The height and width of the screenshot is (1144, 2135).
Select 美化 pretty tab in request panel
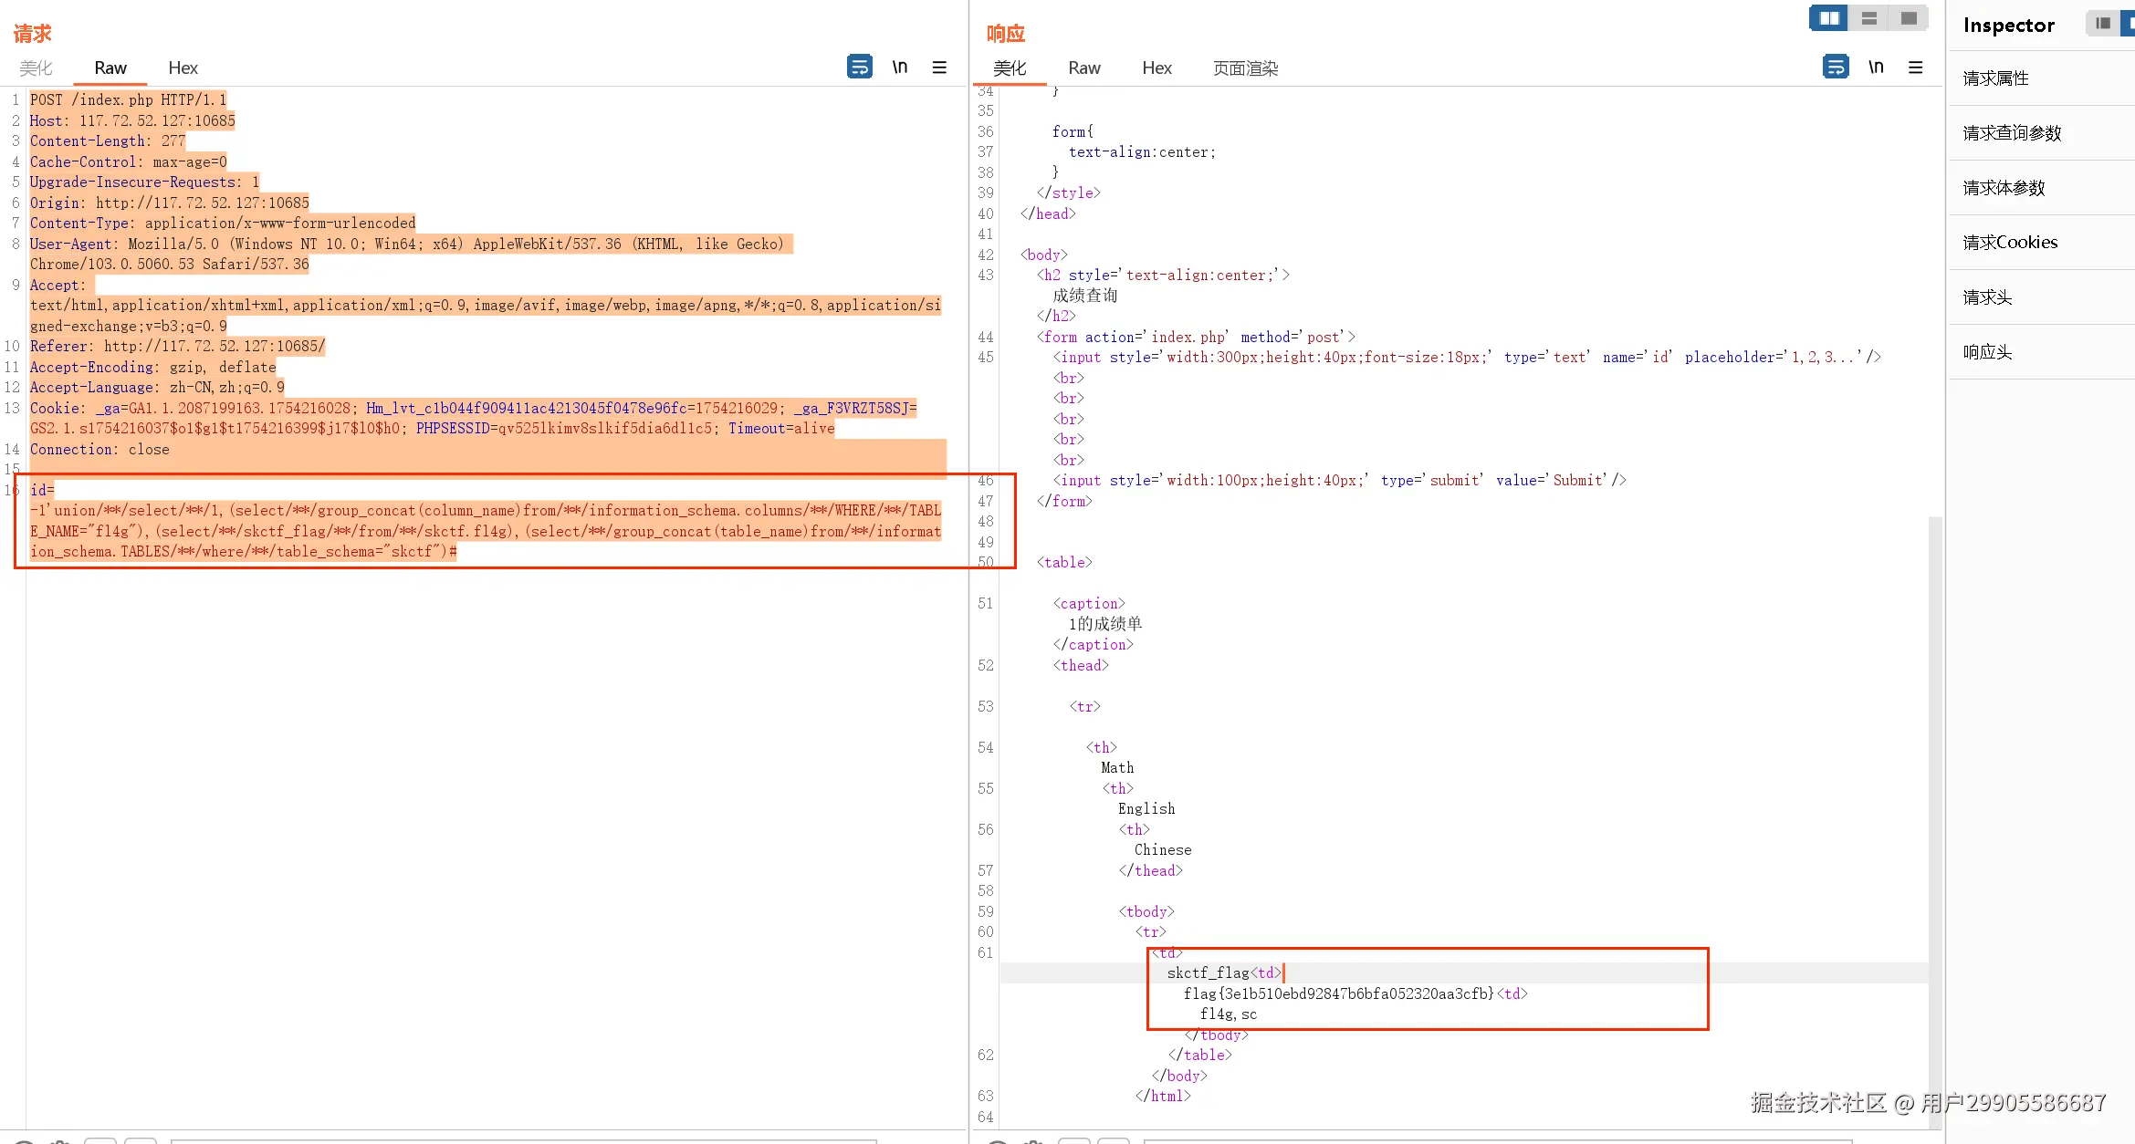pyautogui.click(x=37, y=68)
